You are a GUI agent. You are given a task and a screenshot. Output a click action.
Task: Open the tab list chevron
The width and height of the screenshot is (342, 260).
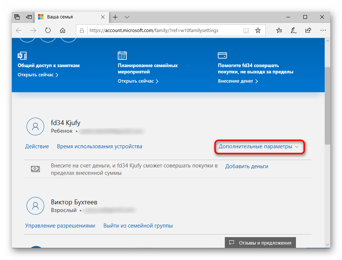click(127, 17)
